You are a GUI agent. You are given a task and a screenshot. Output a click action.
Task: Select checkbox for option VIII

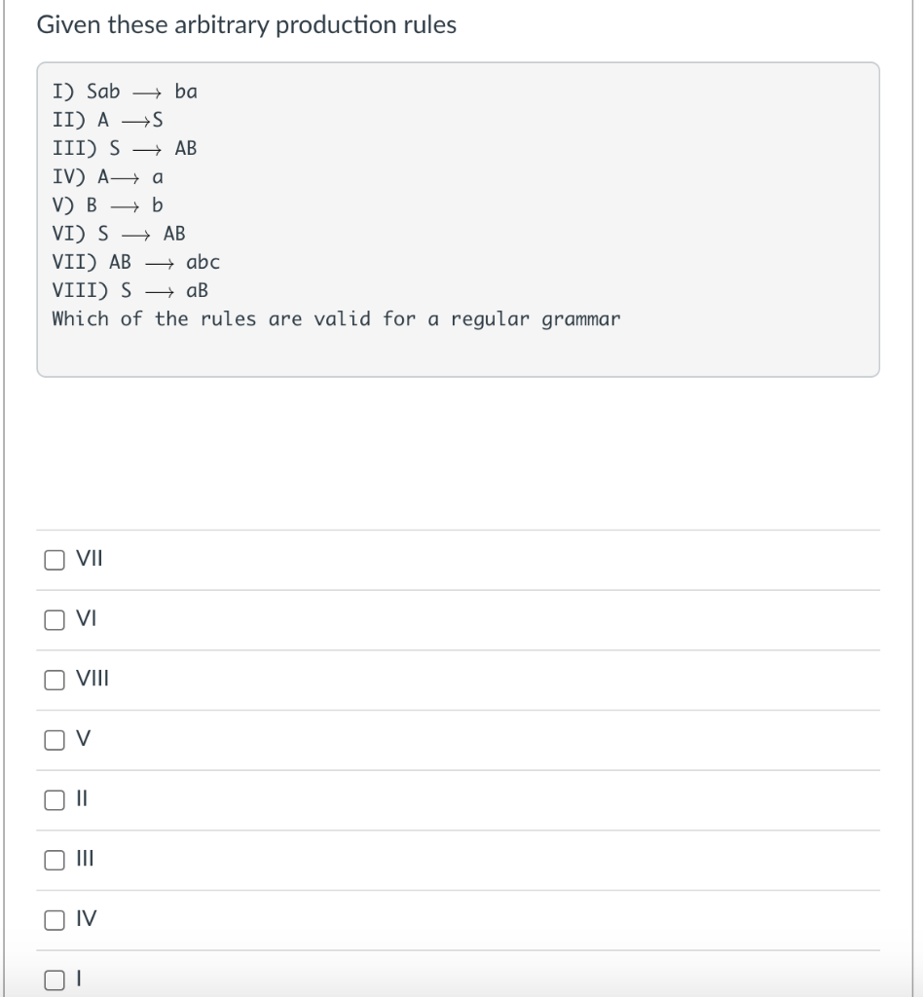click(x=55, y=680)
